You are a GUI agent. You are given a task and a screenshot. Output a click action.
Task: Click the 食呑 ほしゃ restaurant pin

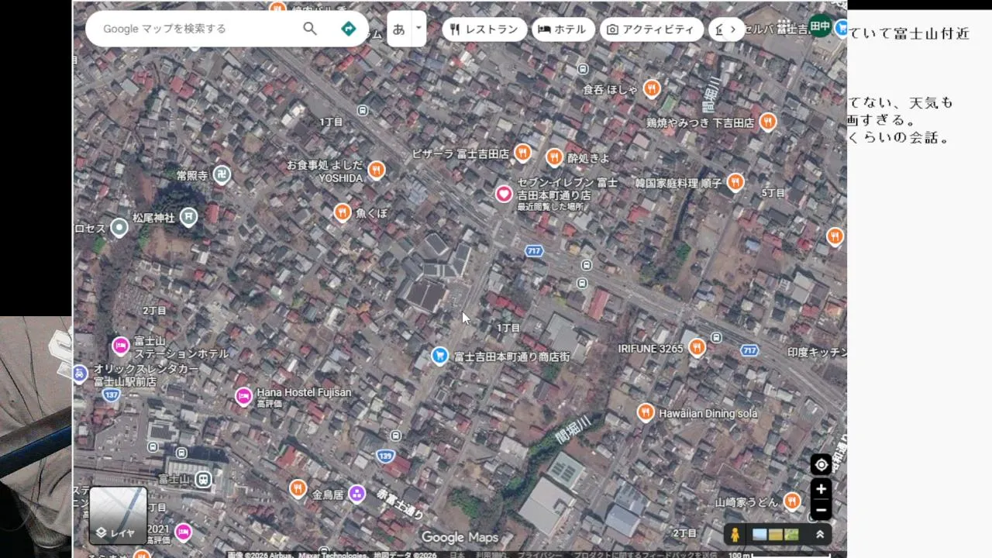click(x=652, y=88)
